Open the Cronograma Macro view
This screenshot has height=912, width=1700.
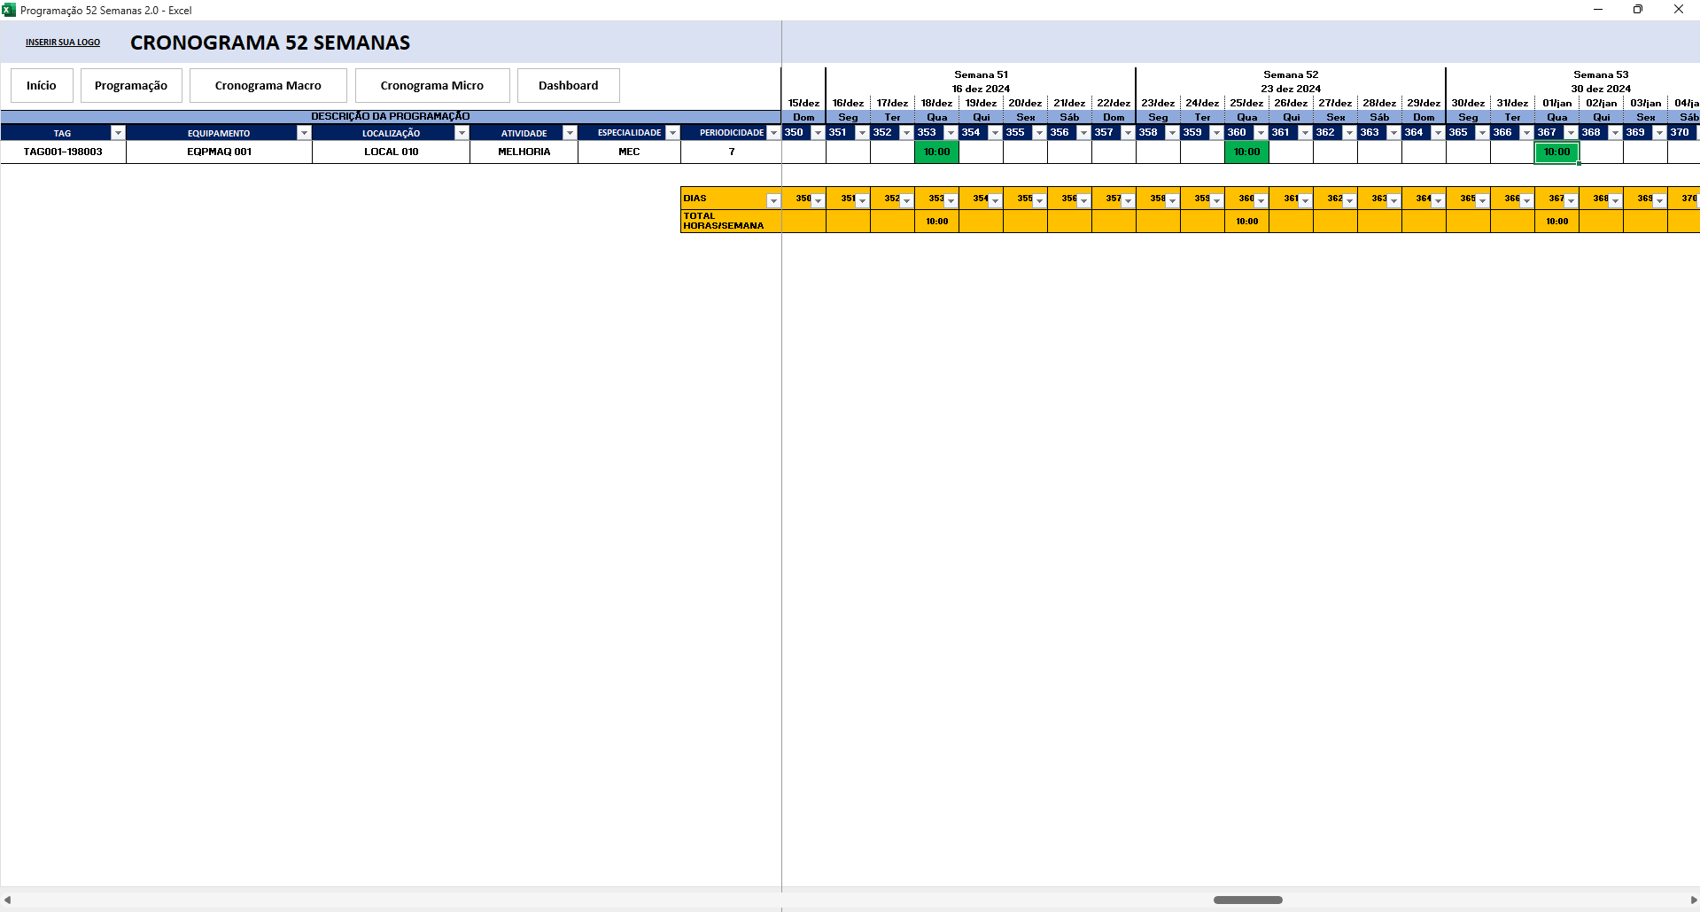(268, 86)
